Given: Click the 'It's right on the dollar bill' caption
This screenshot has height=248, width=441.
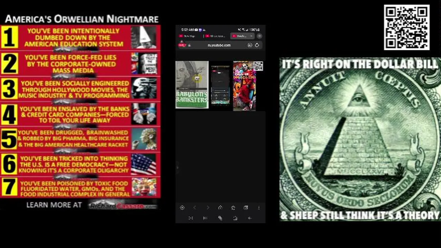Looking at the screenshot, I should click(360, 64).
